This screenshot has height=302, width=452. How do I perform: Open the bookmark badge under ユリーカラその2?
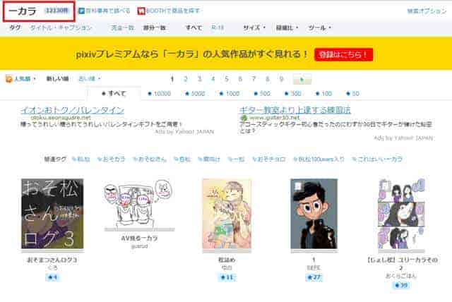(400, 285)
